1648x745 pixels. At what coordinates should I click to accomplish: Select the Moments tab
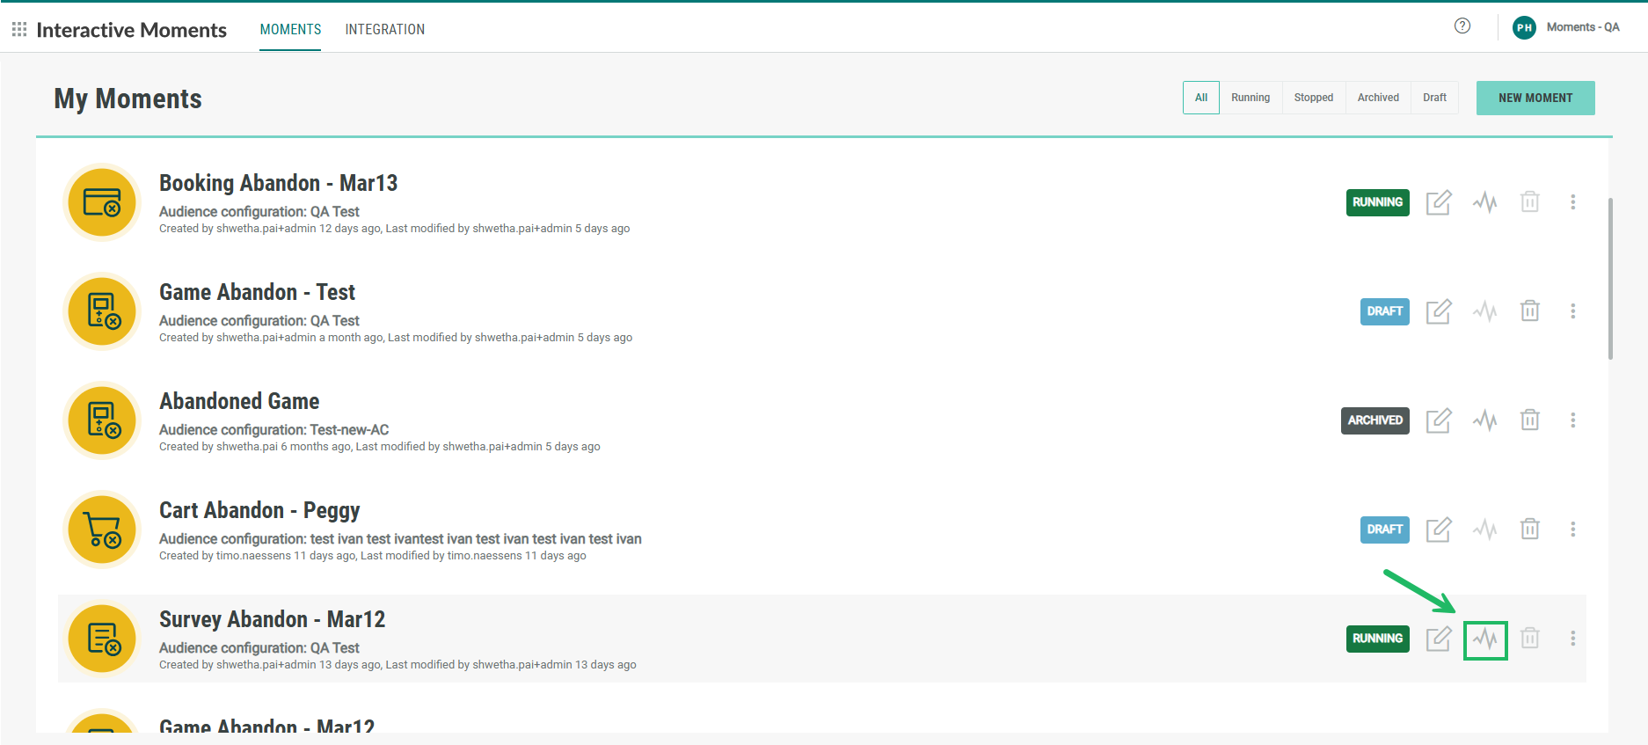290,30
